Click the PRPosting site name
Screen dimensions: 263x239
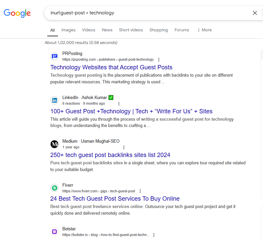point(72,53)
